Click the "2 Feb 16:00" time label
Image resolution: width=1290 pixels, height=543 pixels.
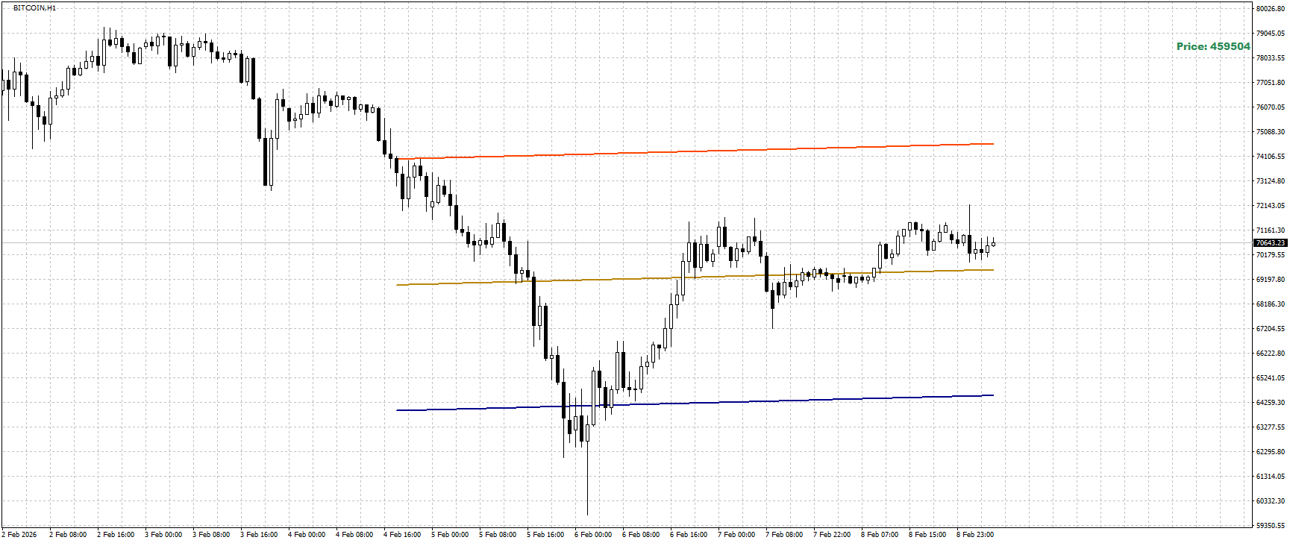[x=116, y=535]
